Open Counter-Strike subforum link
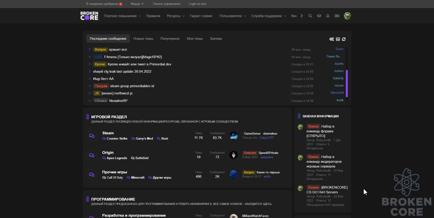Screen dimensions: 434x218 [117, 138]
